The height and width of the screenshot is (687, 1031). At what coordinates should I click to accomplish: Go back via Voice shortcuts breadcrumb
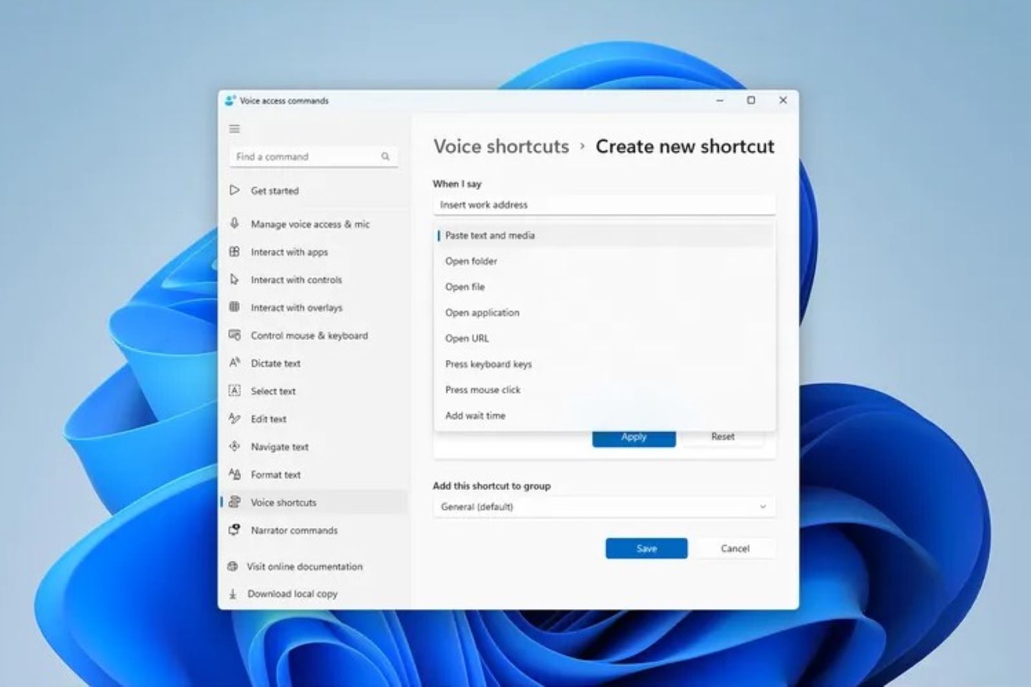pos(501,146)
